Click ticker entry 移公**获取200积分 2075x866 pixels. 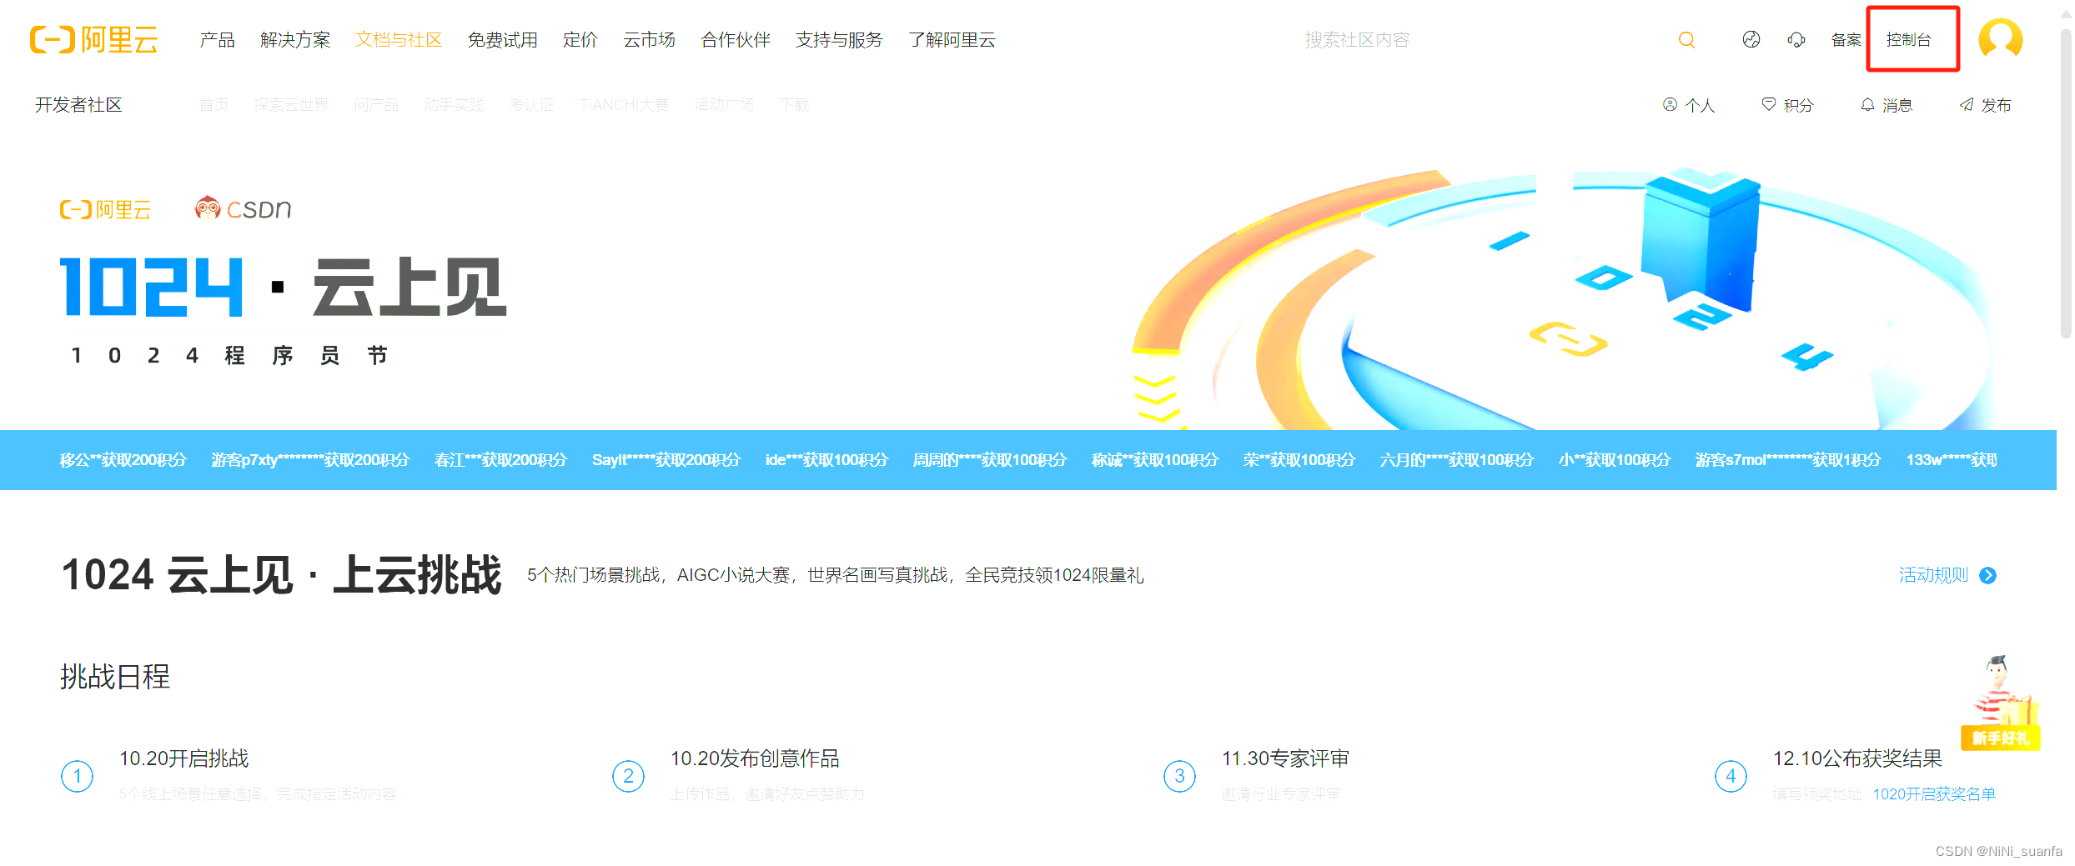[x=123, y=460]
